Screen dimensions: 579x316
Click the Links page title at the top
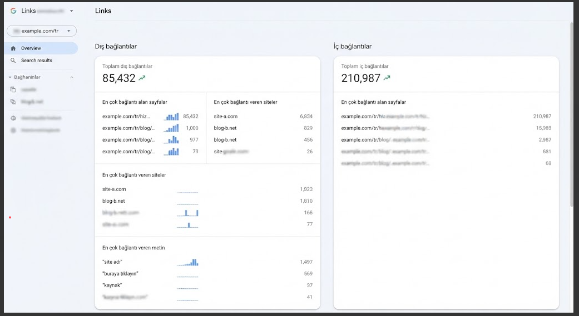click(103, 11)
